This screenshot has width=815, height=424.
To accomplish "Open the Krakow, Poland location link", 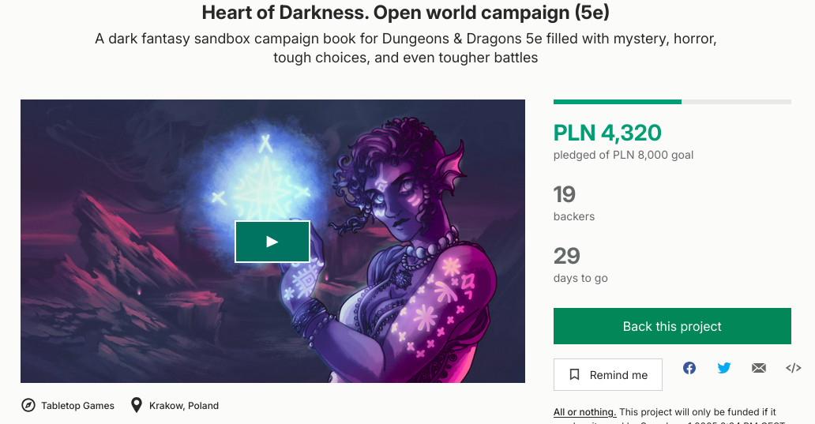I will pyautogui.click(x=184, y=406).
